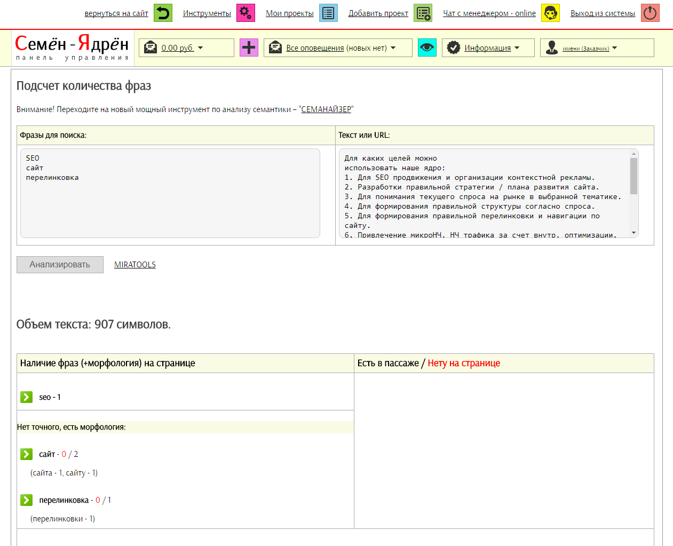The height and width of the screenshot is (546, 673).
Task: Click the Анализировать button
Action: coord(60,265)
